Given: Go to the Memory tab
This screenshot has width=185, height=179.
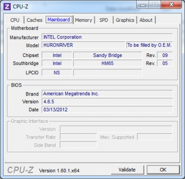Looking at the screenshot, I should click(x=83, y=20).
